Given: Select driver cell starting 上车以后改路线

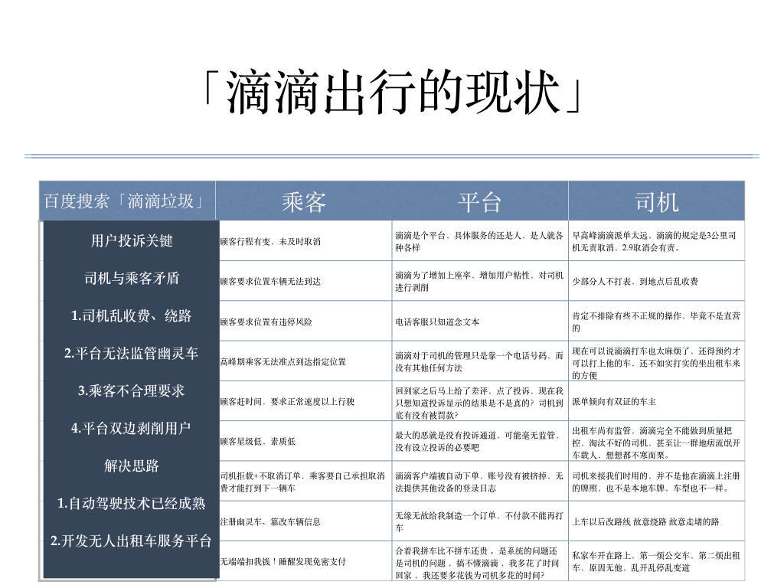Looking at the screenshot, I should pyautogui.click(x=656, y=521).
